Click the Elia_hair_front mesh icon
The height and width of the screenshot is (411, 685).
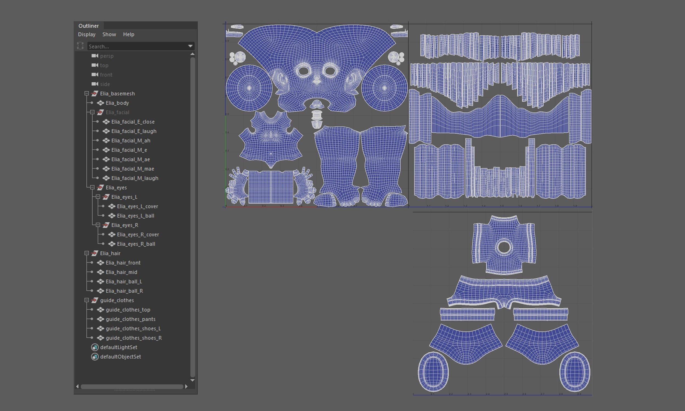point(100,262)
